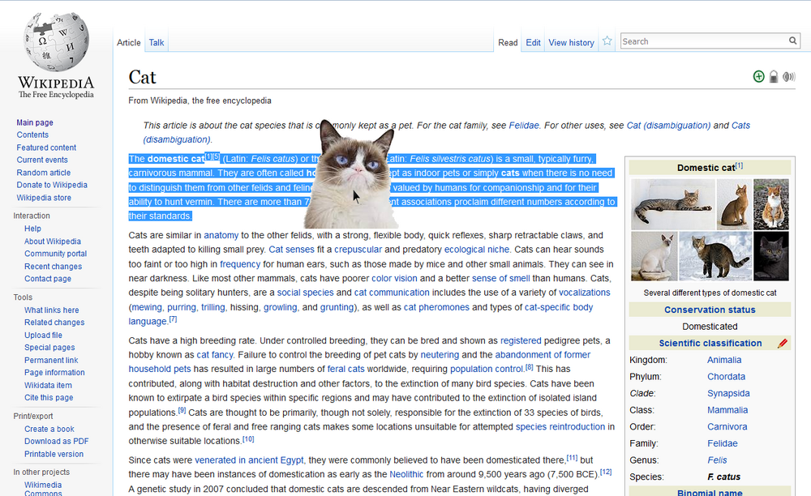
Task: Follow the anatomy link
Action: [221, 235]
